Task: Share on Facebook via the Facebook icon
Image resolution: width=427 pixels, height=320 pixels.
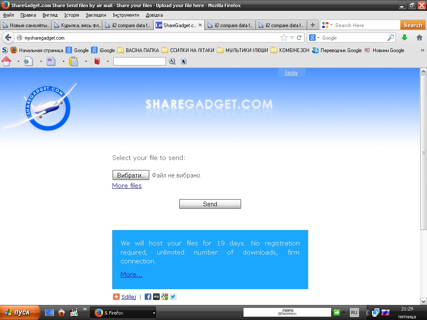Action: tap(148, 297)
